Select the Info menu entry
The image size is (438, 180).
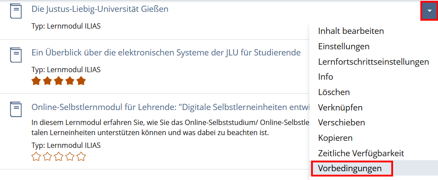coord(326,77)
